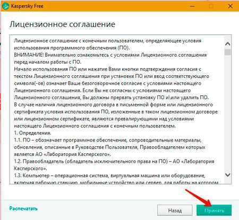Click the 1.2. Правообладатель definition line
239x220 pixels.
[x=114, y=165]
